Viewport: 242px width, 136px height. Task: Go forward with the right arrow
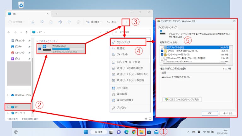15,32
